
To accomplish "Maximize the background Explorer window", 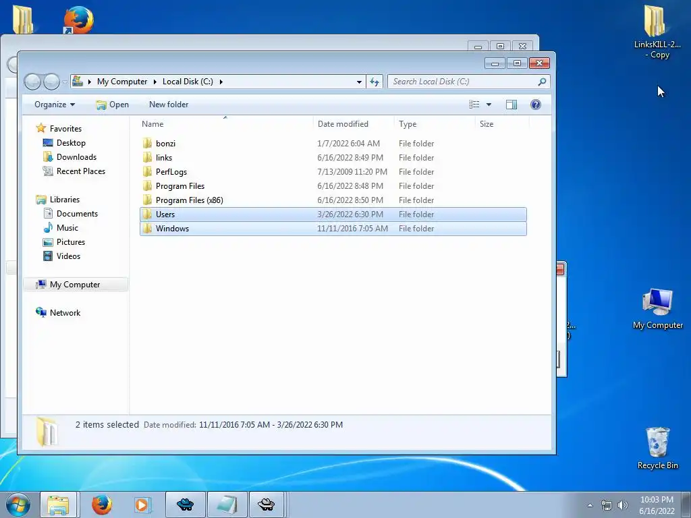I will (500, 46).
